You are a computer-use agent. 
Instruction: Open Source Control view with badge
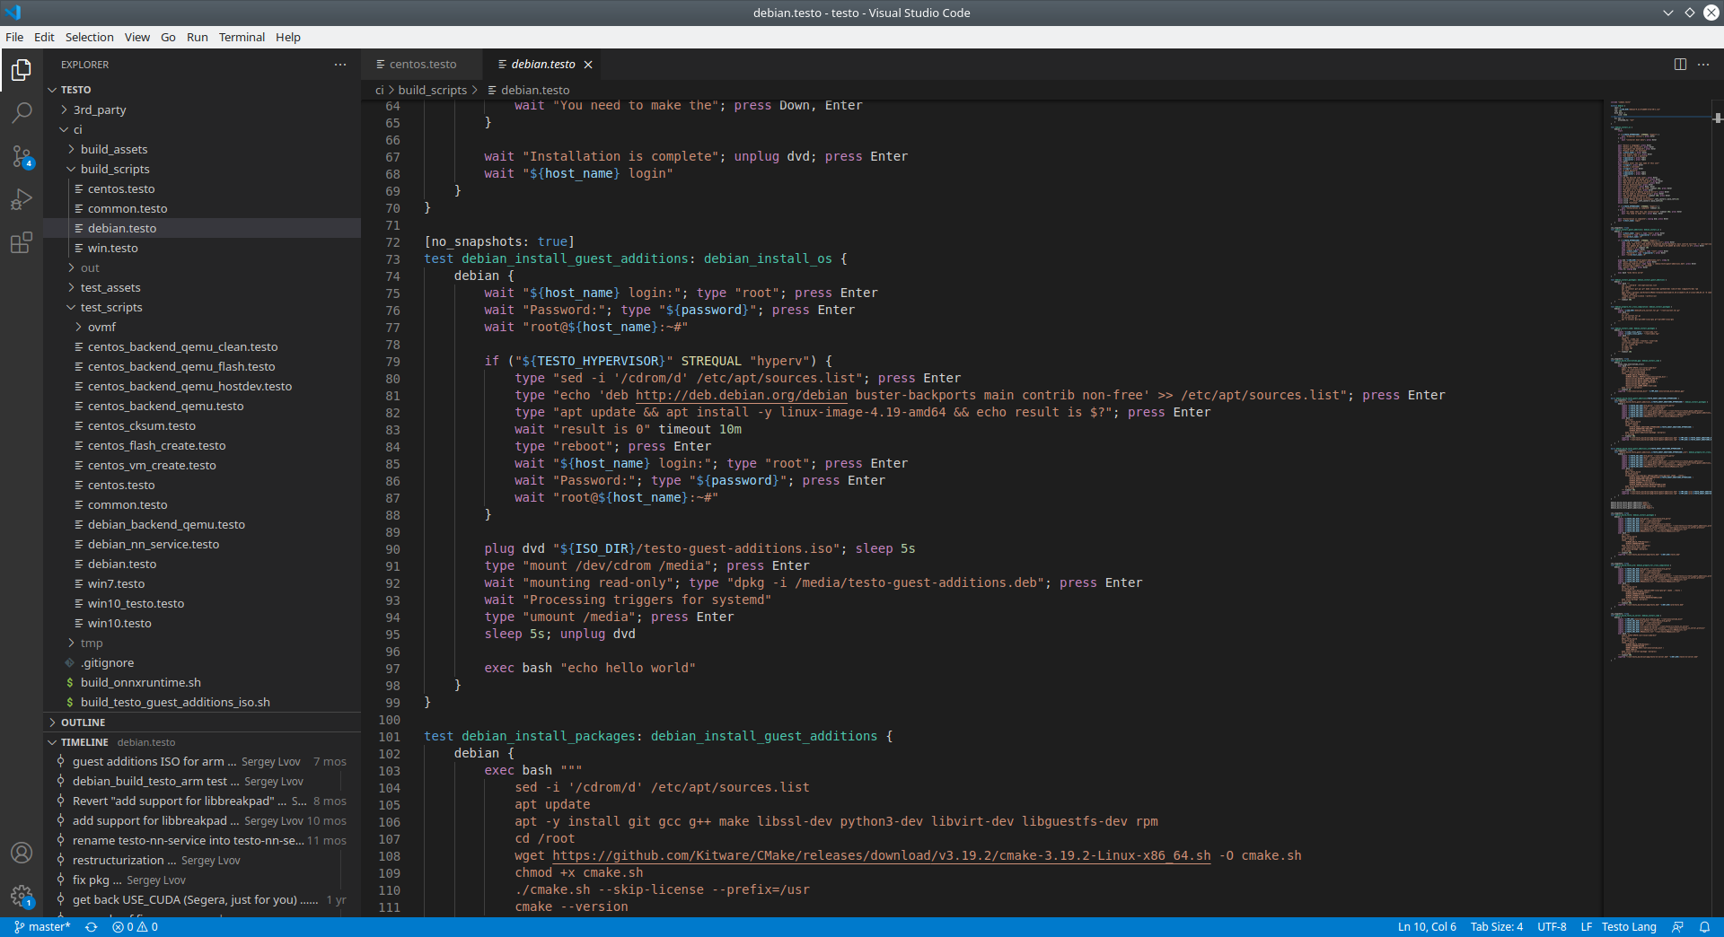[x=22, y=156]
